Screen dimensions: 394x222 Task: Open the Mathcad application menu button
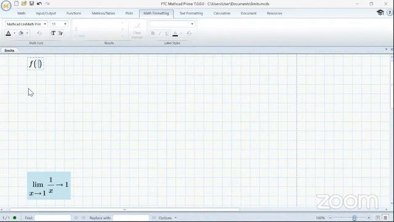pos(6,6)
